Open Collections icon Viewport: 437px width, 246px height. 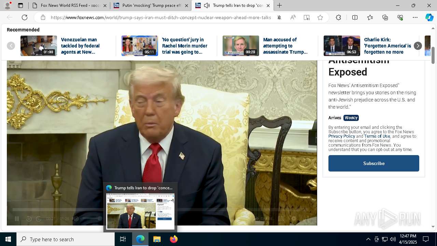[385, 17]
